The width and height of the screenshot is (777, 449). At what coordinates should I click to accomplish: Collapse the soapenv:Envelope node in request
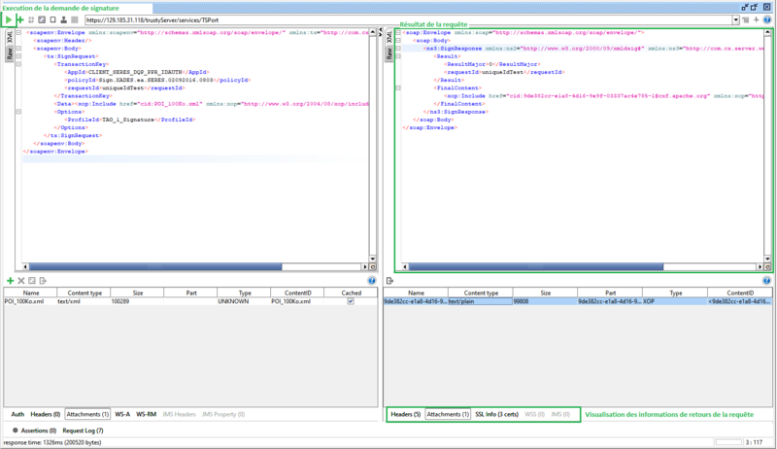pos(18,33)
